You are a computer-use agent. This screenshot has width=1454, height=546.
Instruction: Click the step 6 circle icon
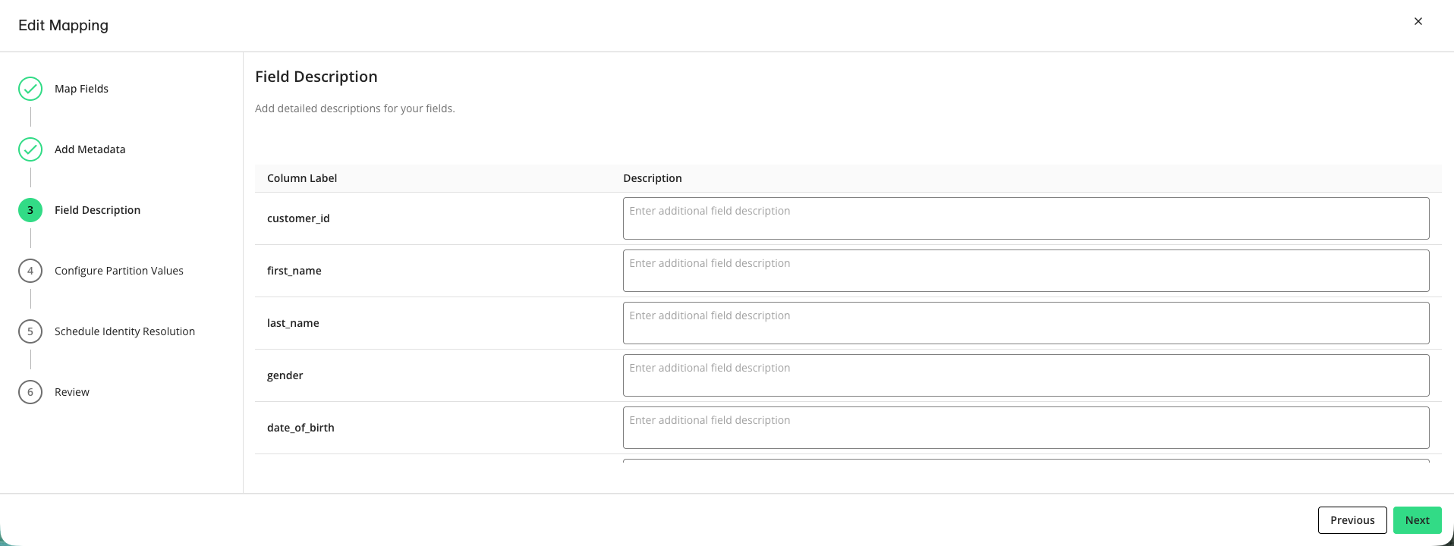(x=30, y=392)
